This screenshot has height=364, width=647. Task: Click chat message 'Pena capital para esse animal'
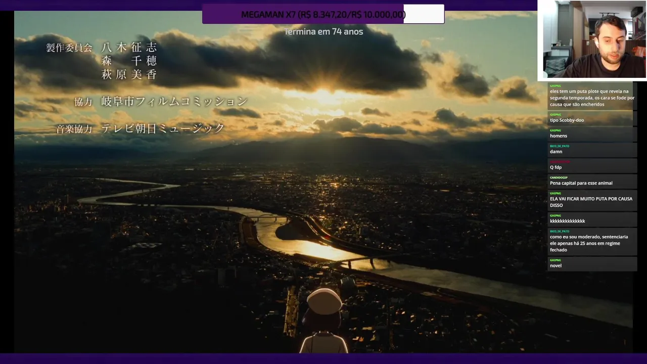pyautogui.click(x=592, y=181)
